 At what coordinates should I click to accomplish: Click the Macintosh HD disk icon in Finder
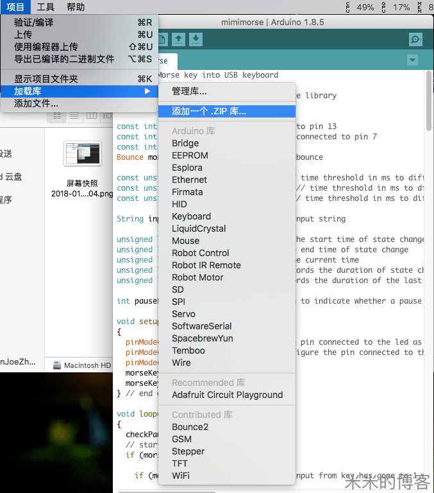pyautogui.click(x=57, y=365)
